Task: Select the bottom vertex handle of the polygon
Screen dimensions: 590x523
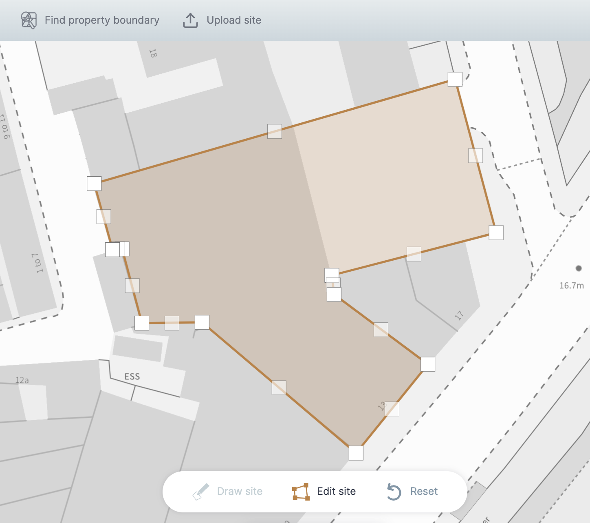Action: pos(356,452)
